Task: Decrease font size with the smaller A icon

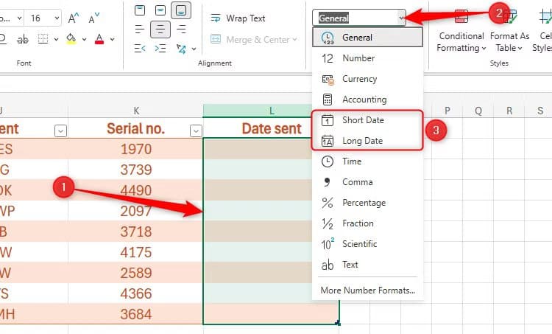Action: (x=93, y=18)
